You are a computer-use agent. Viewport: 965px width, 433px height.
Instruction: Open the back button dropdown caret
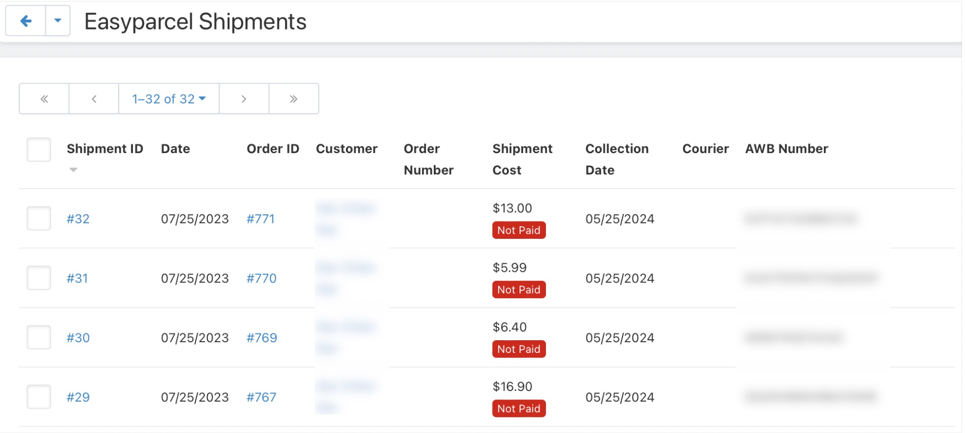click(x=58, y=21)
